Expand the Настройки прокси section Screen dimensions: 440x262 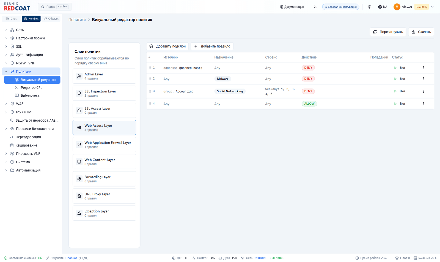6,38
